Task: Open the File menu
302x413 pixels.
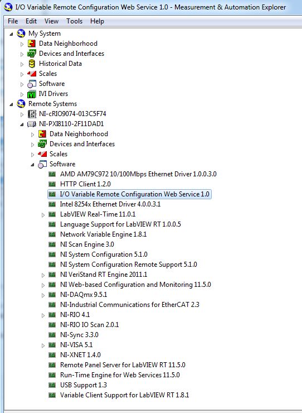Action: click(x=13, y=21)
